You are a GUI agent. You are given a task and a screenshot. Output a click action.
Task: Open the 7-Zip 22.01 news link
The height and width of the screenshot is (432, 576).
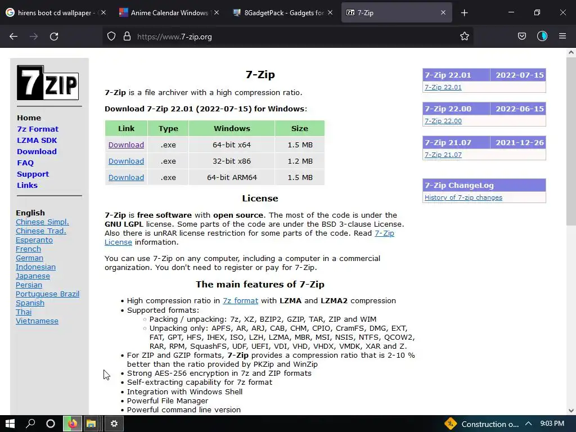coord(443,87)
